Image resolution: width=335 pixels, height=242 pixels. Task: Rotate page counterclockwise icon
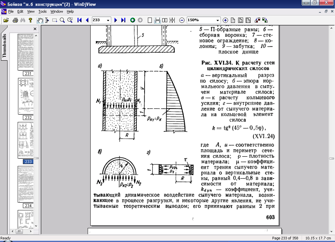click(257, 20)
